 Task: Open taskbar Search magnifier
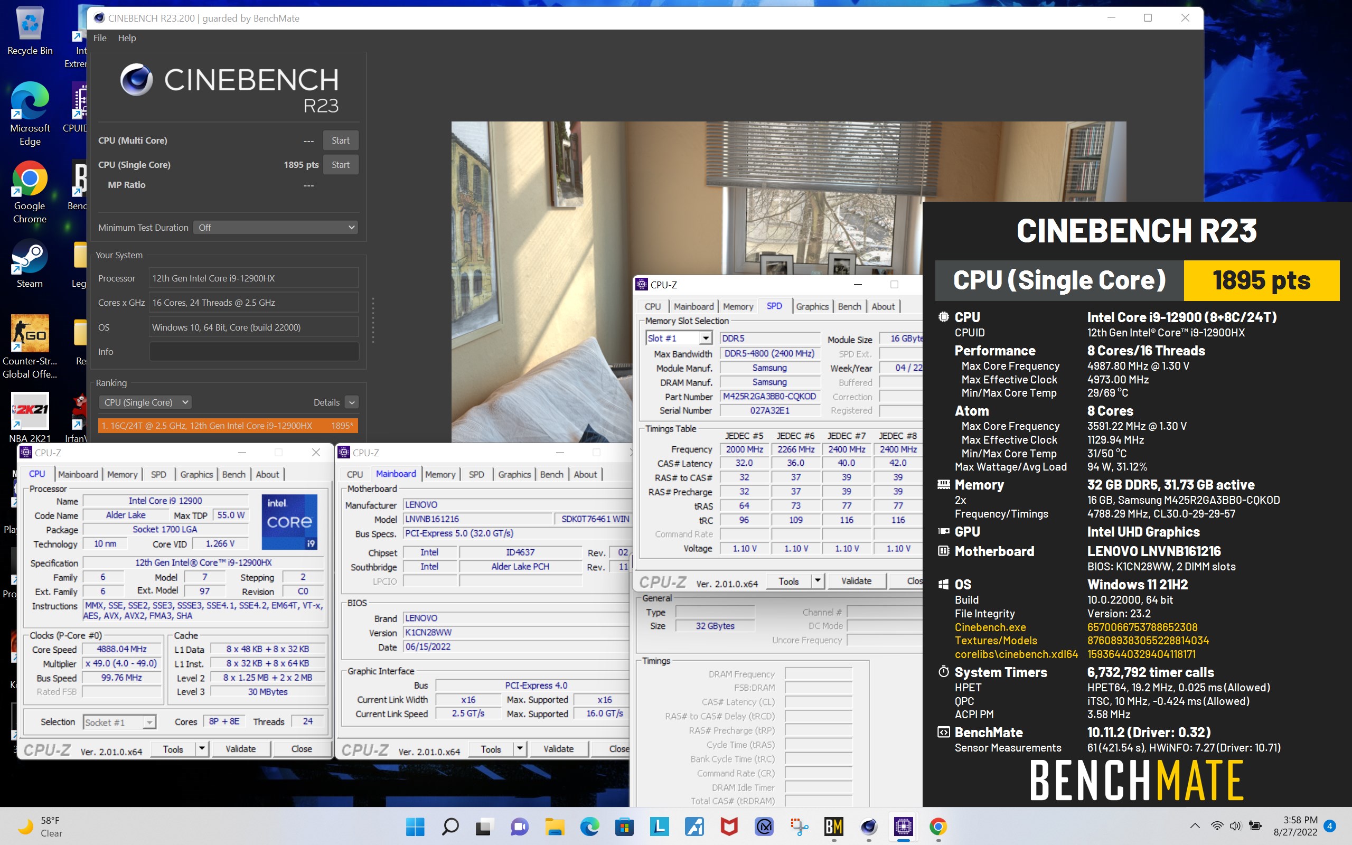[450, 826]
